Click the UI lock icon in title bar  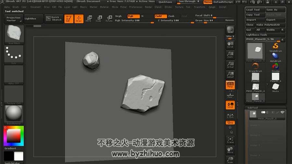coord(267,2)
